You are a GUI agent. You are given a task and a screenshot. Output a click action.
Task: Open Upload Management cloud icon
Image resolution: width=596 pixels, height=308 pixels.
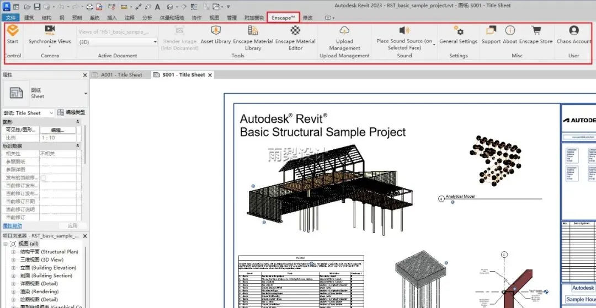[x=344, y=30]
